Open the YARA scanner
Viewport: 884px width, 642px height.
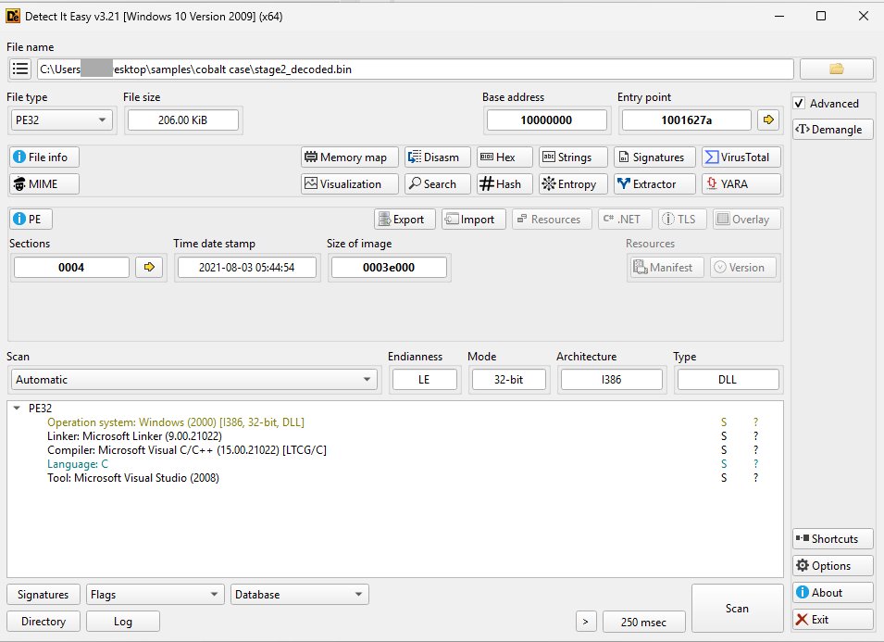coord(741,184)
